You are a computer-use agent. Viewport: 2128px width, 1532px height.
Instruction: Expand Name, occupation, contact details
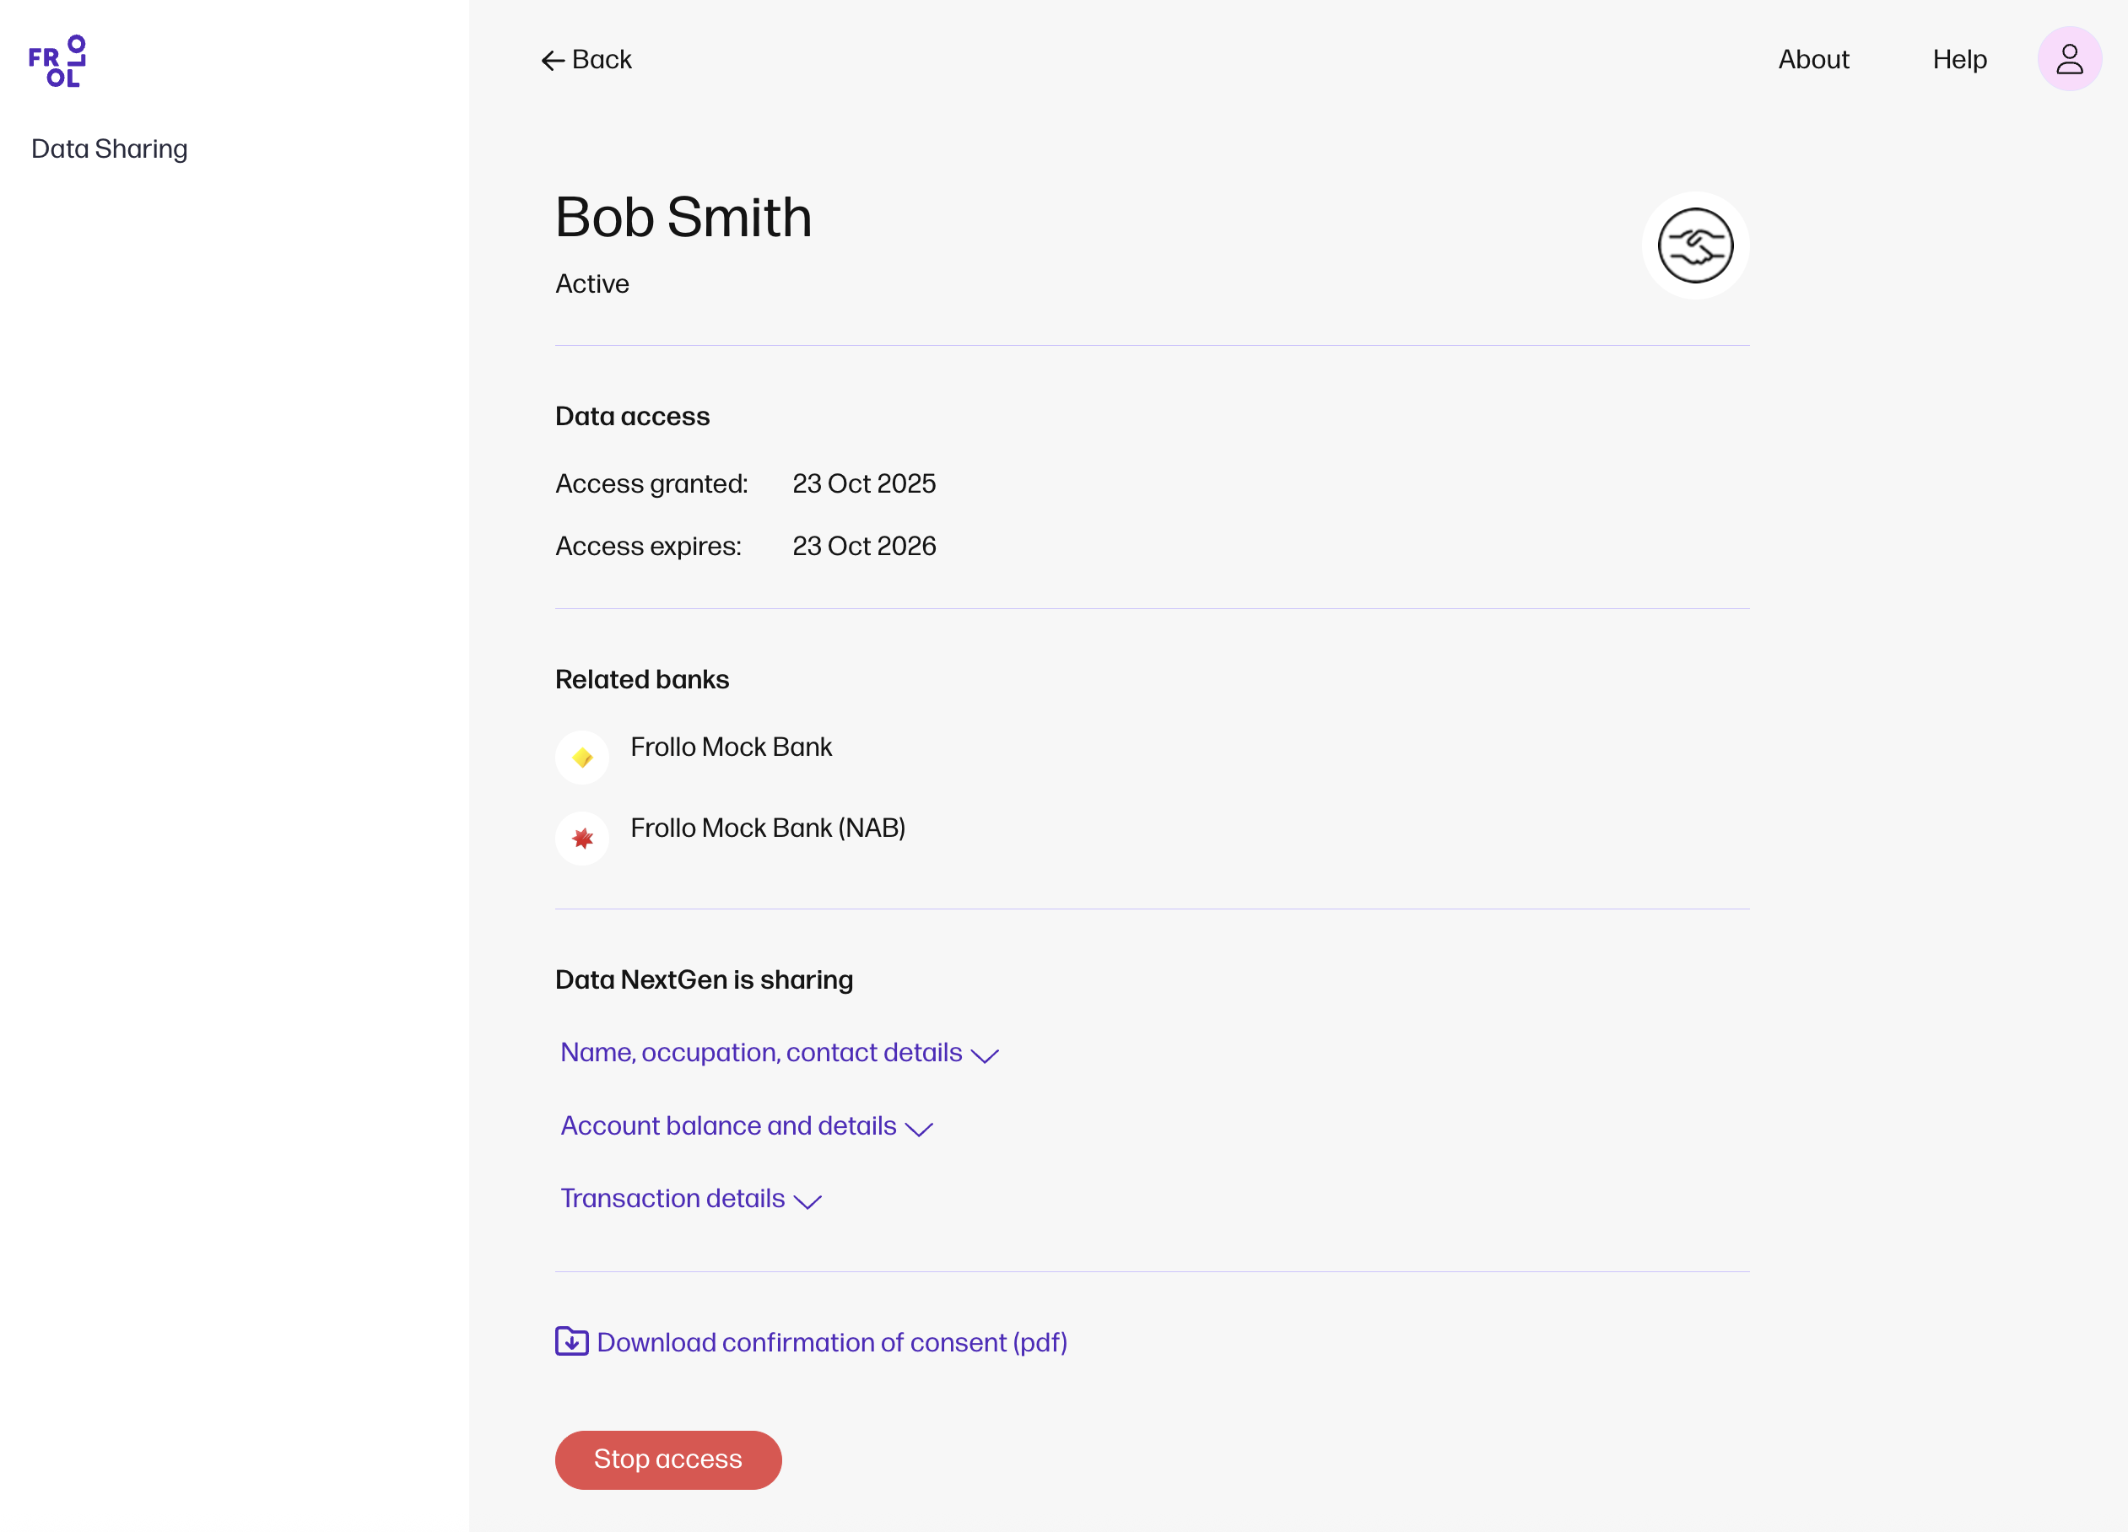[761, 1053]
